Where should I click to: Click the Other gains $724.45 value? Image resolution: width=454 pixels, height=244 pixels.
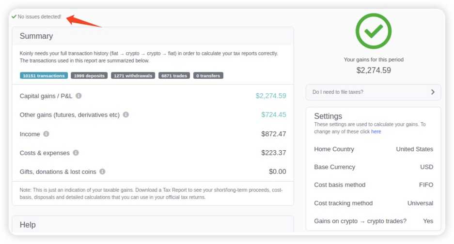click(273, 115)
